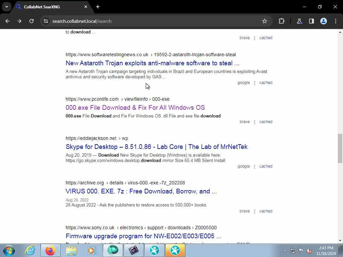Click google engine label on Astaroth result
Screen dimensions: 343x257
point(244,83)
